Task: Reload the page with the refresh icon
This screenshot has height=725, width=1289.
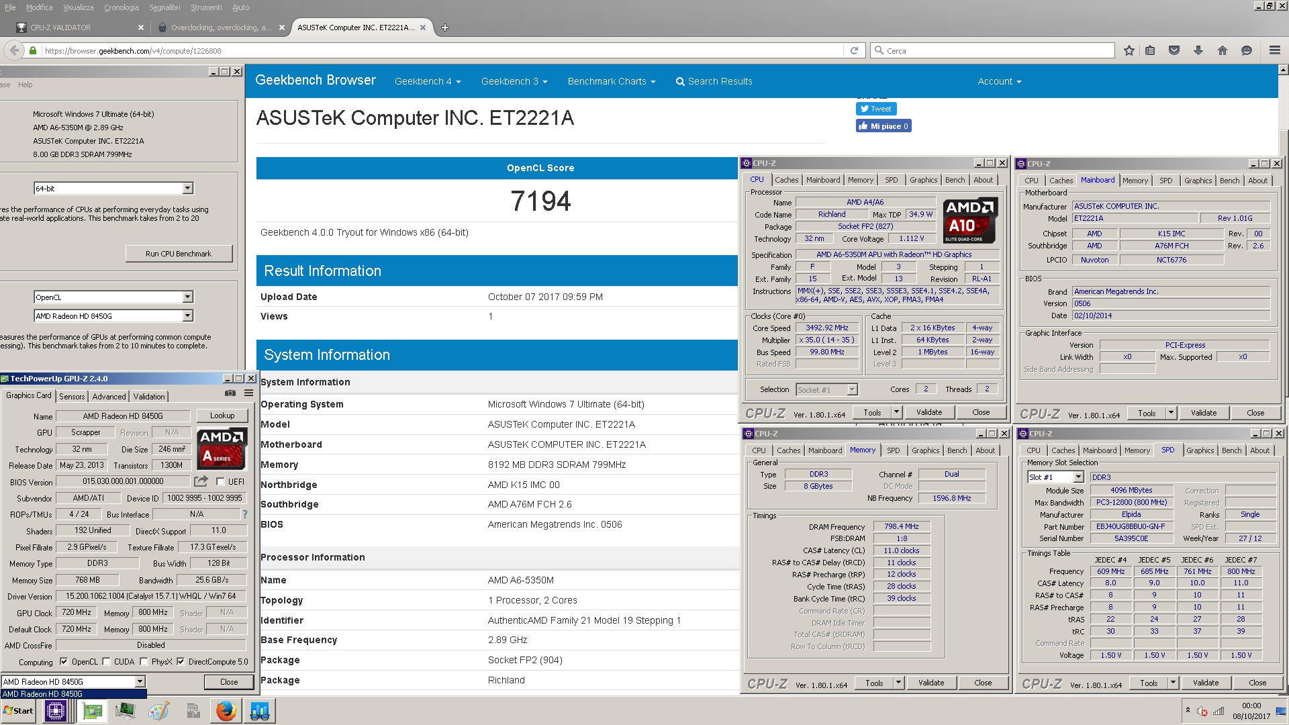Action: click(x=854, y=50)
